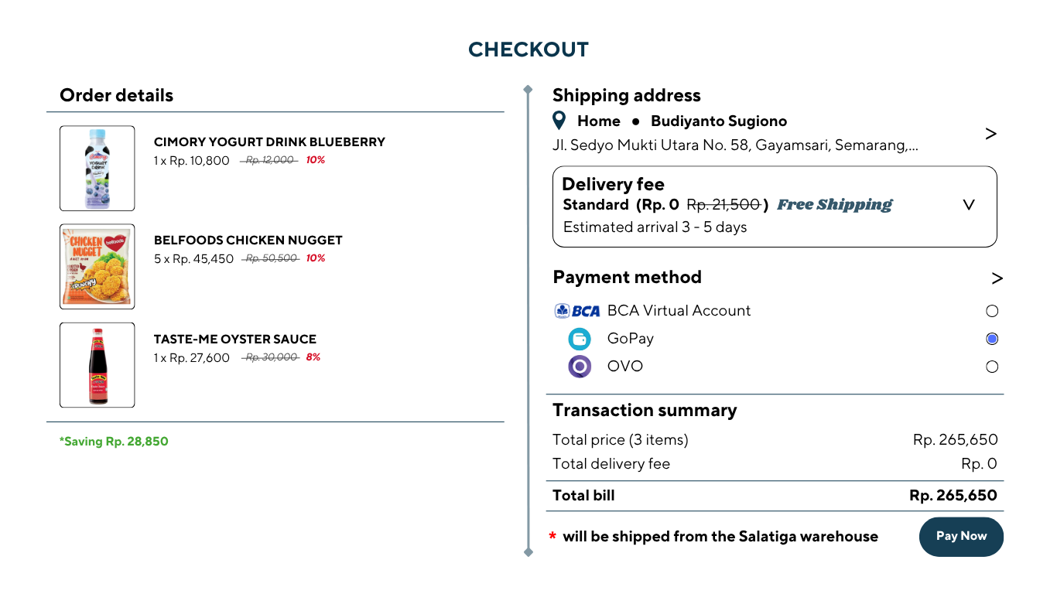
Task: Open Taste-Me Oyster Sauce product image
Action: point(97,365)
